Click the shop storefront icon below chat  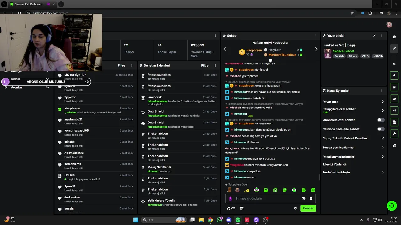pos(242,208)
